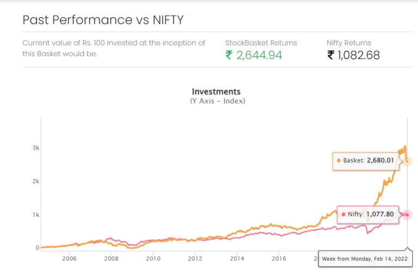Viewport: 418px width, 272px height.
Task: Click the 2016 x-axis label
Action: (279, 258)
